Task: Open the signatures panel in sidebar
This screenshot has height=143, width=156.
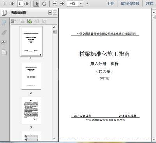Action: pos(4,42)
